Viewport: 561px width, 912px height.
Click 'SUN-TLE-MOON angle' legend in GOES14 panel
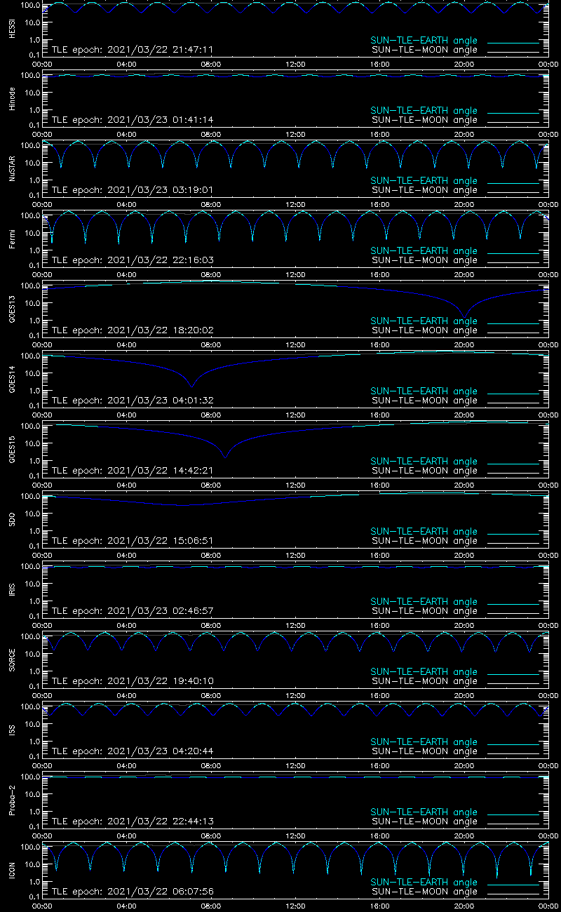tap(424, 401)
